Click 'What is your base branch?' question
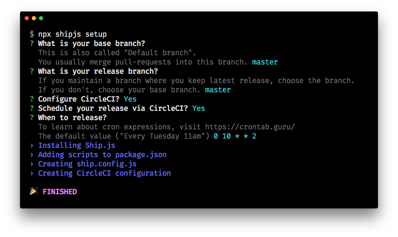Screen dimensions: 398x237 pos(91,43)
